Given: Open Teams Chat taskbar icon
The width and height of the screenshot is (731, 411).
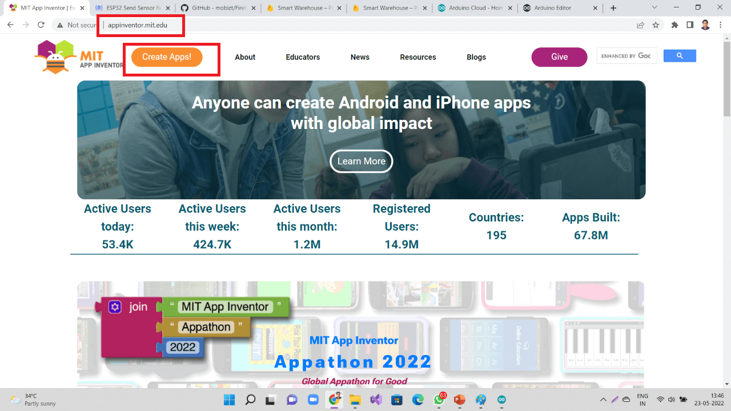Looking at the screenshot, I should (x=292, y=400).
